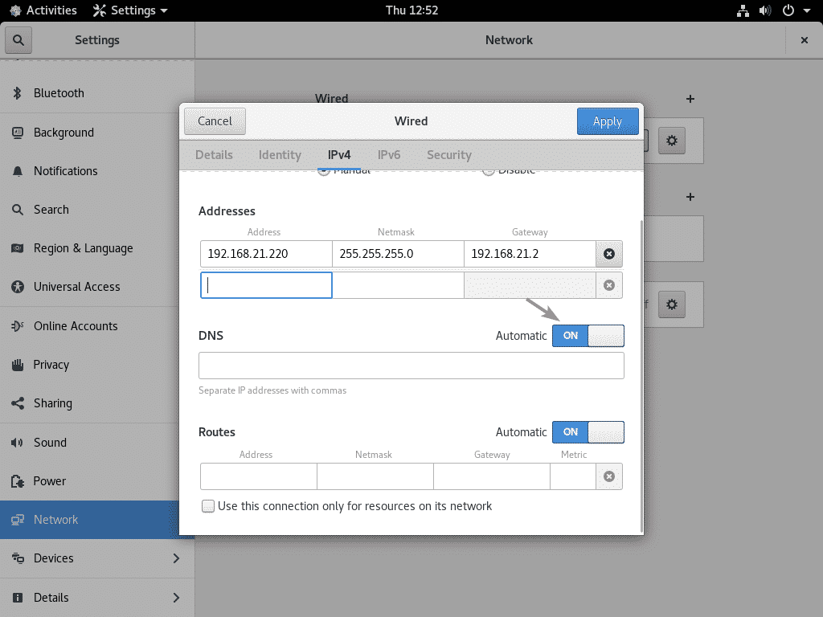Image resolution: width=823 pixels, height=617 pixels.
Task: Switch to the IPv6 tab
Action: pos(389,155)
